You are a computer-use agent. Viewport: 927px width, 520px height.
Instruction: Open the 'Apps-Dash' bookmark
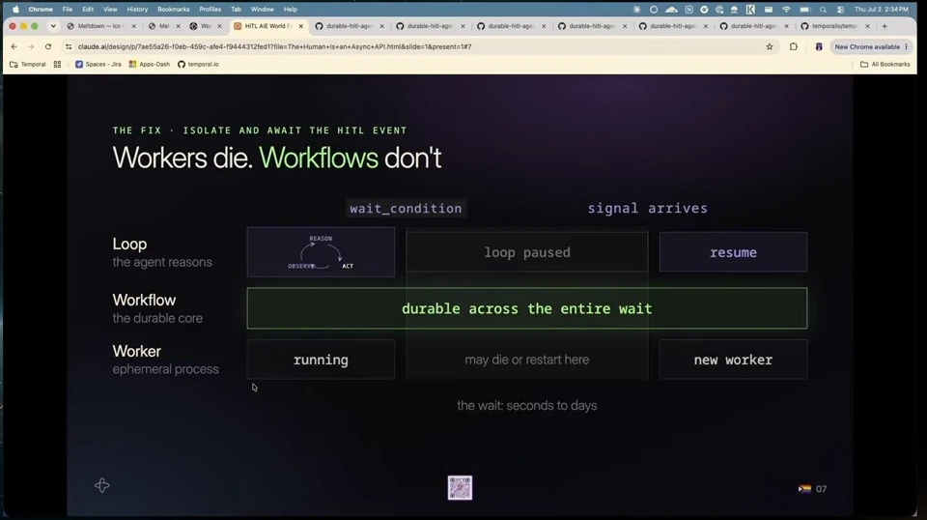click(x=149, y=64)
